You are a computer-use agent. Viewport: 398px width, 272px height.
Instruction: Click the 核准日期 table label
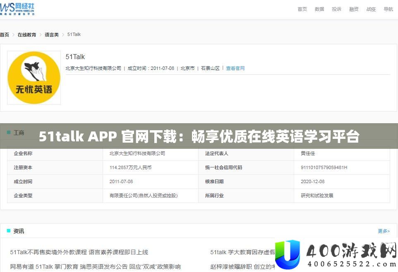click(x=214, y=181)
